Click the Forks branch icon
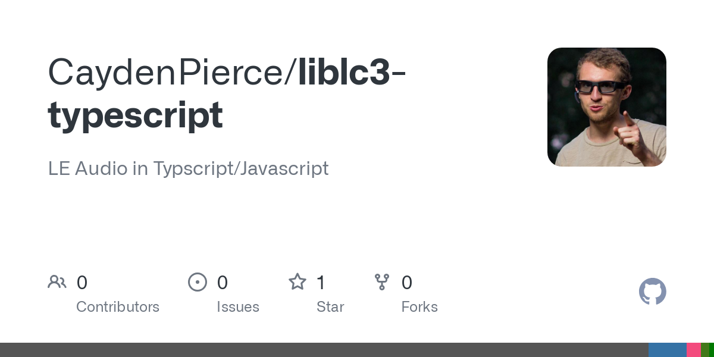Viewport: 714px width, 357px height. coord(381,282)
